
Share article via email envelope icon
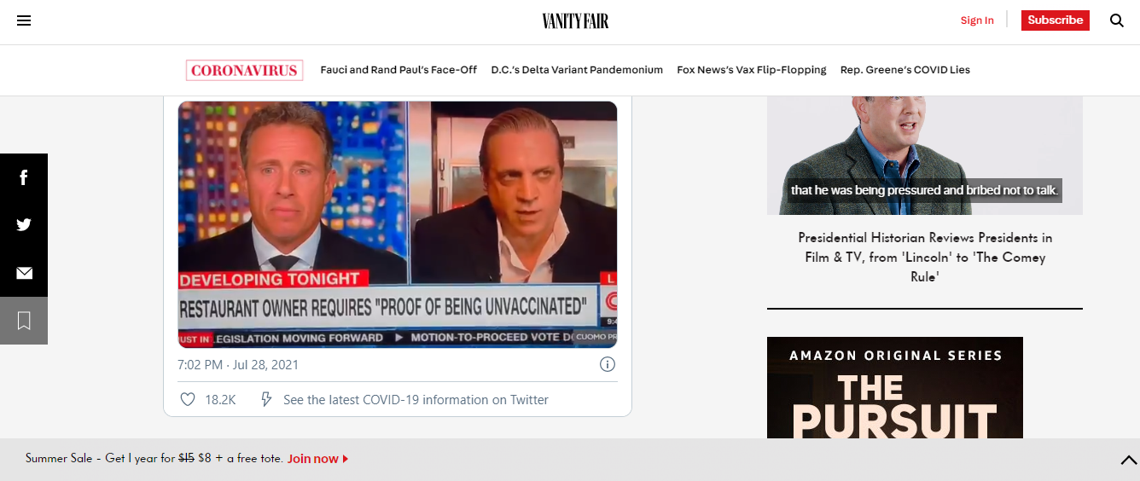click(24, 273)
